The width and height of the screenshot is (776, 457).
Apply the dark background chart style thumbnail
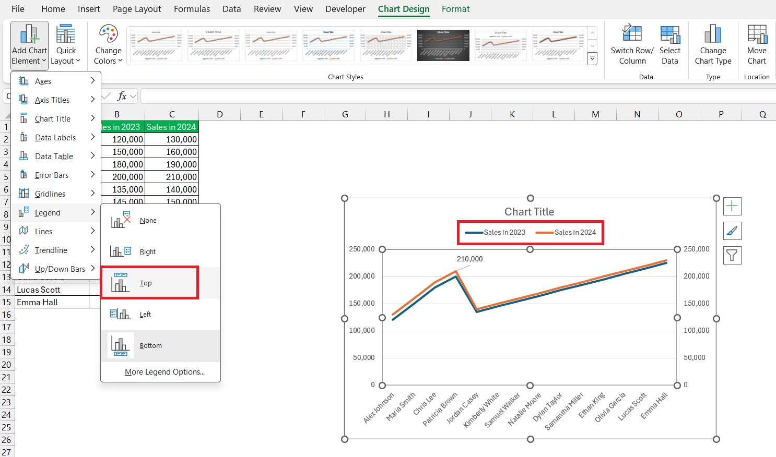443,45
